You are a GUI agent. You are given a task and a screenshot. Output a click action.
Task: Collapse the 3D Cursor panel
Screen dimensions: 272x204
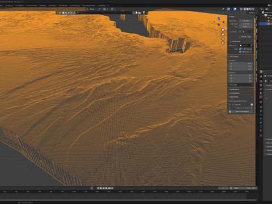[233, 57]
